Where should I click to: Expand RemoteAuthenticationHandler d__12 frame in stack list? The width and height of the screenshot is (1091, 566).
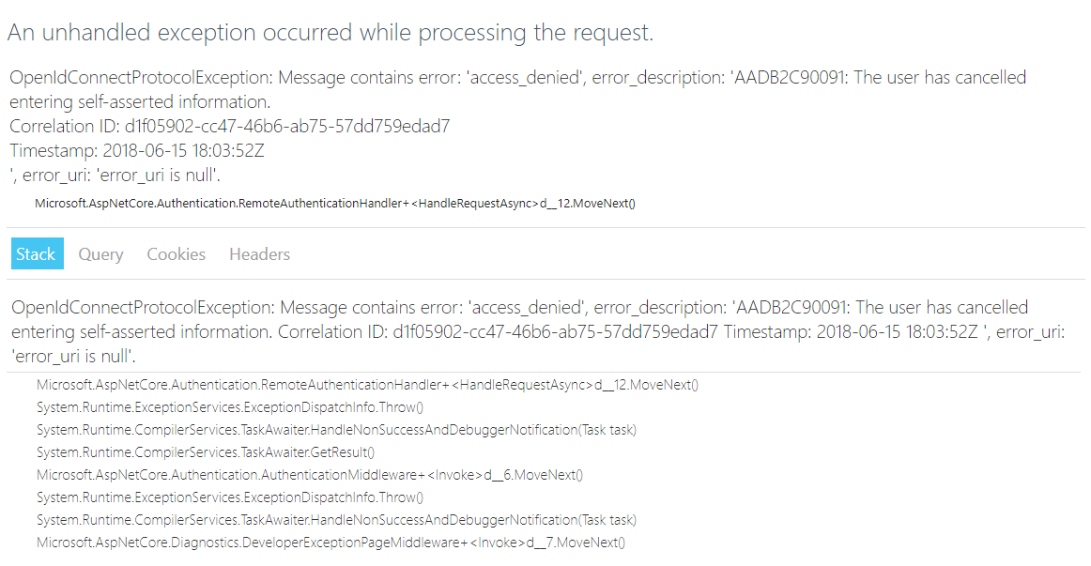point(367,385)
